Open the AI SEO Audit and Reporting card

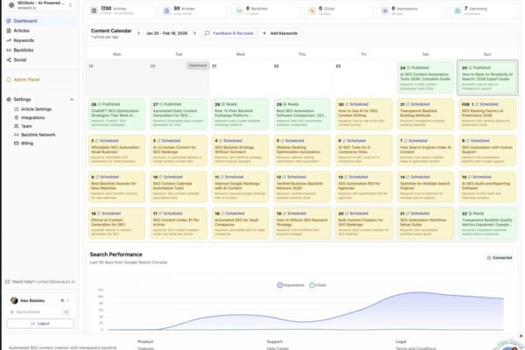click(487, 187)
